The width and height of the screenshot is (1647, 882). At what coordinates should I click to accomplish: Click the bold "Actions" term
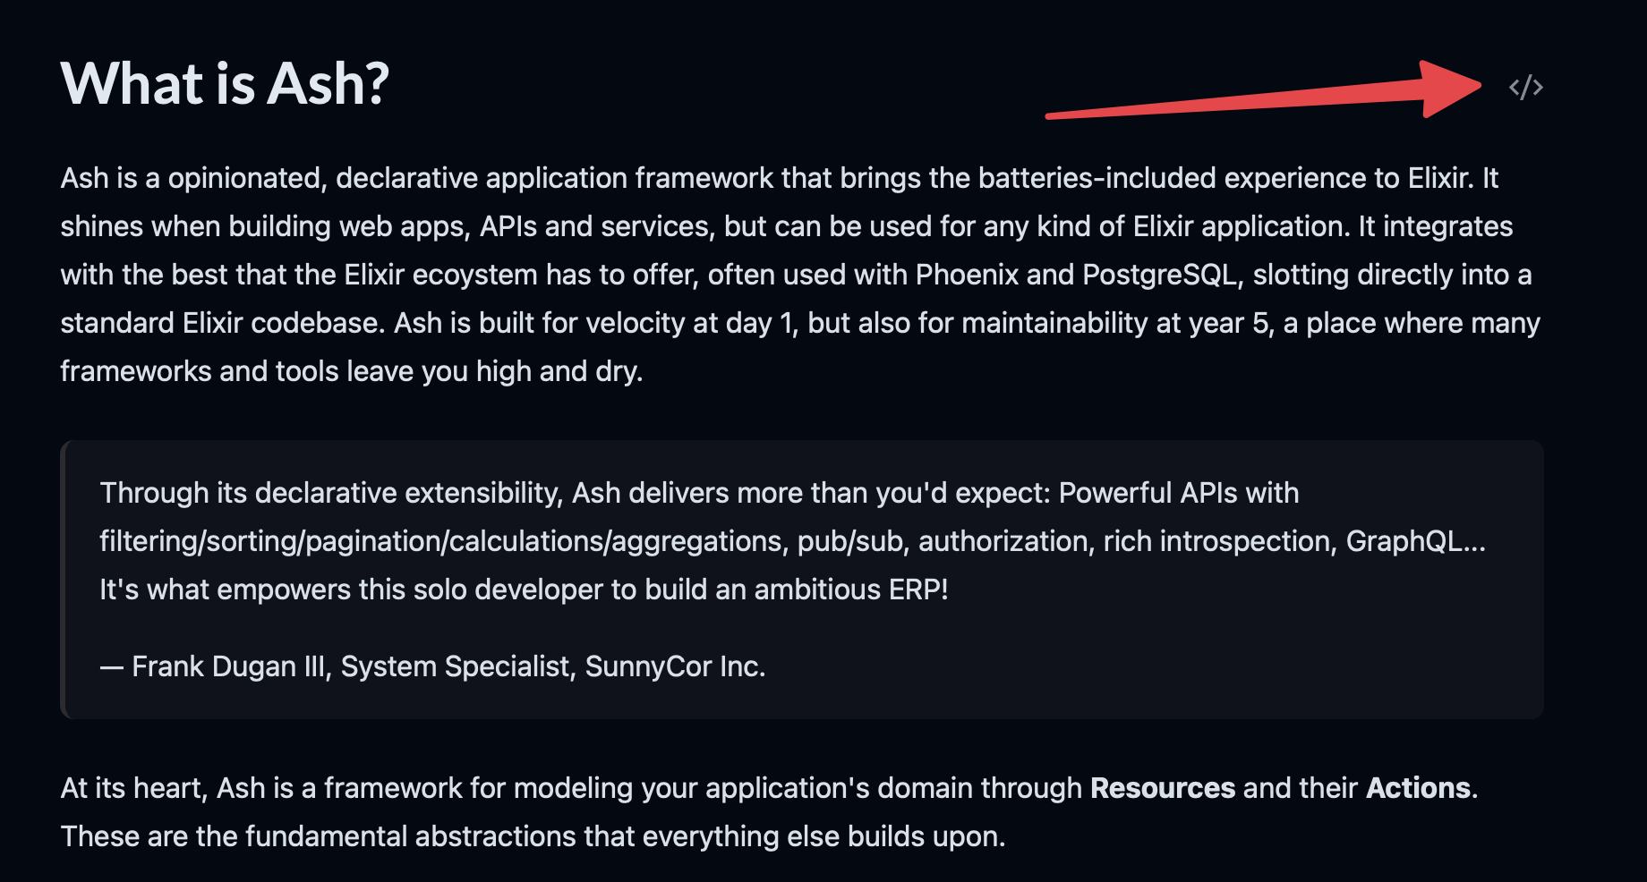[1418, 788]
